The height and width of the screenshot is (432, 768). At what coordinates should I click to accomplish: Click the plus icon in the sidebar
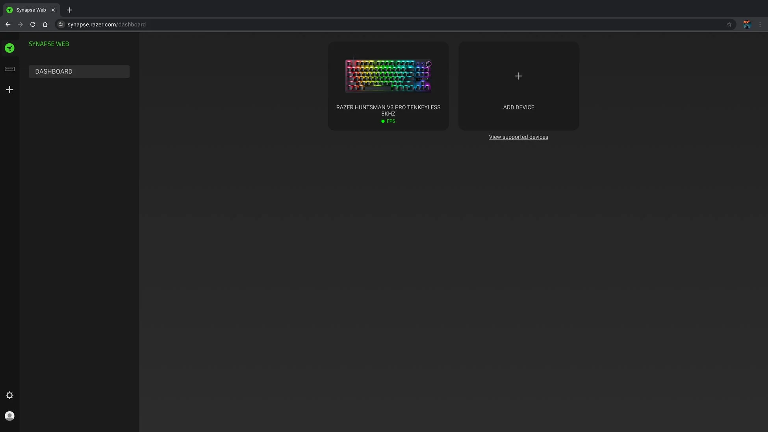click(9, 89)
